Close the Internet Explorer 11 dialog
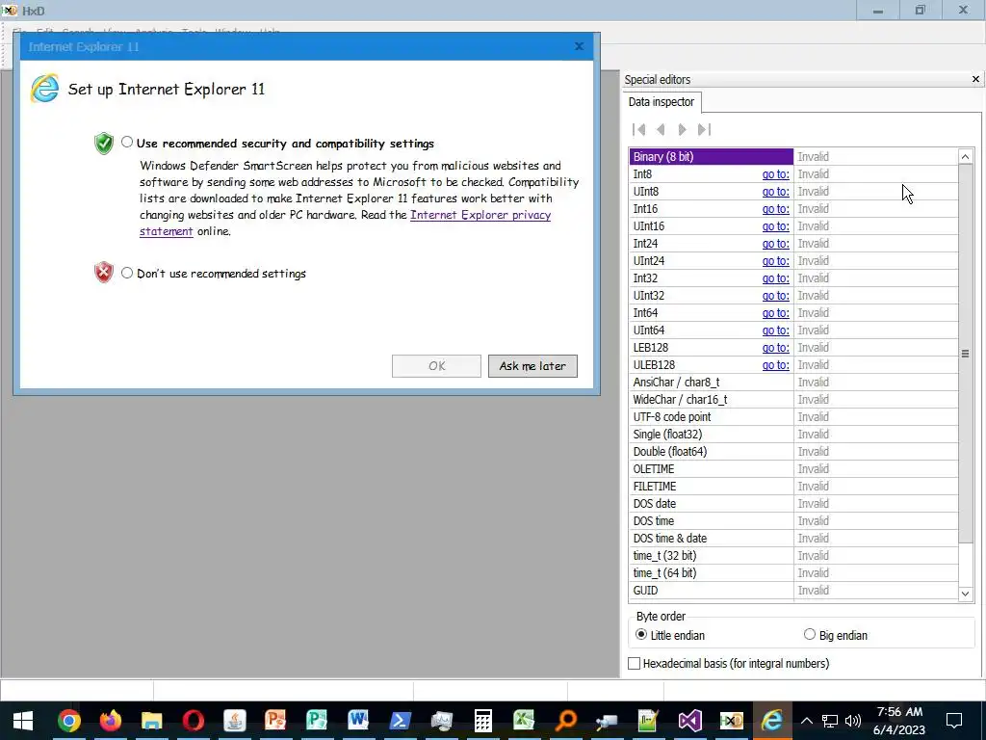This screenshot has height=740, width=986. tap(579, 46)
